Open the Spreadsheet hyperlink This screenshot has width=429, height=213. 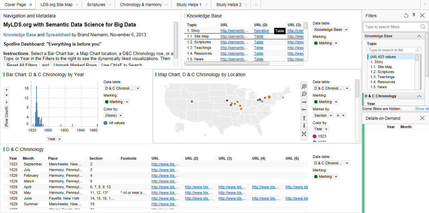click(x=58, y=35)
